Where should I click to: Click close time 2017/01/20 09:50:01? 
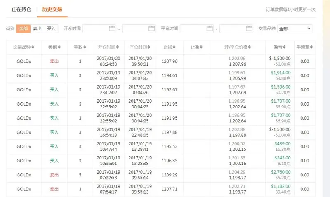tap(140, 61)
